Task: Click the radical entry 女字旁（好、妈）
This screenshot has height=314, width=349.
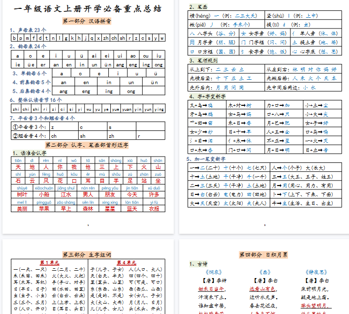Action: click(x=264, y=33)
